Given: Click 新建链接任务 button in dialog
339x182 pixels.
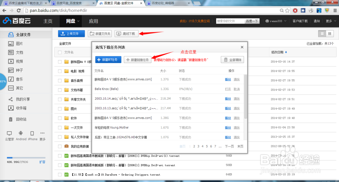Looking at the screenshot, I should 138,60.
